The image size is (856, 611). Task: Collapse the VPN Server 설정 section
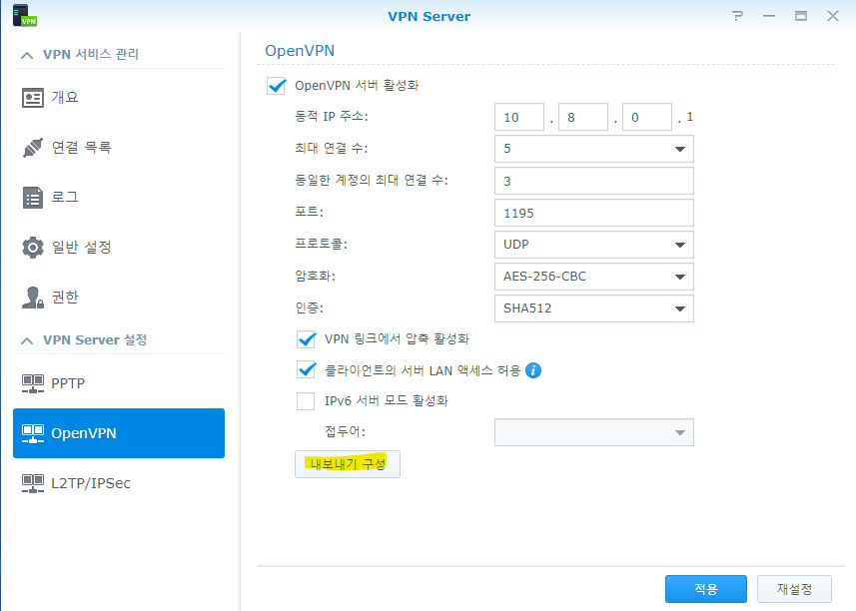[x=26, y=340]
